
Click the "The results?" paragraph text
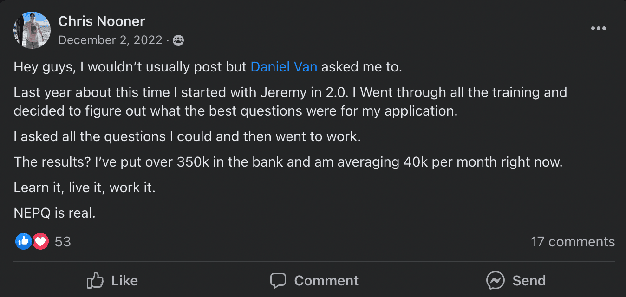[288, 162]
